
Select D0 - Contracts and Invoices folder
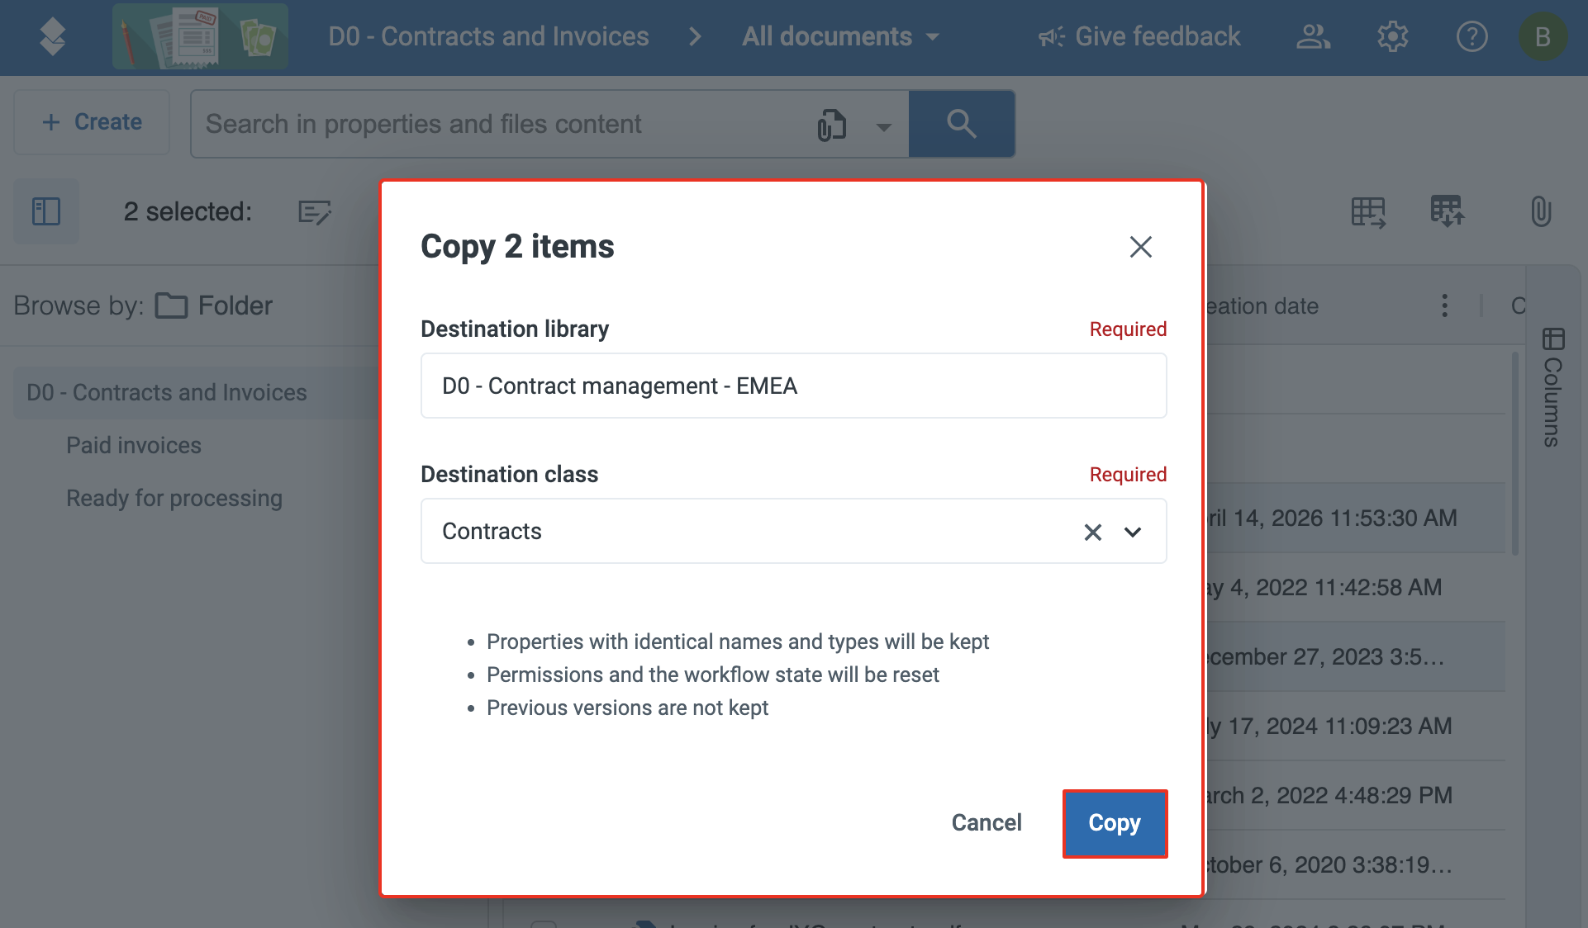pos(196,392)
